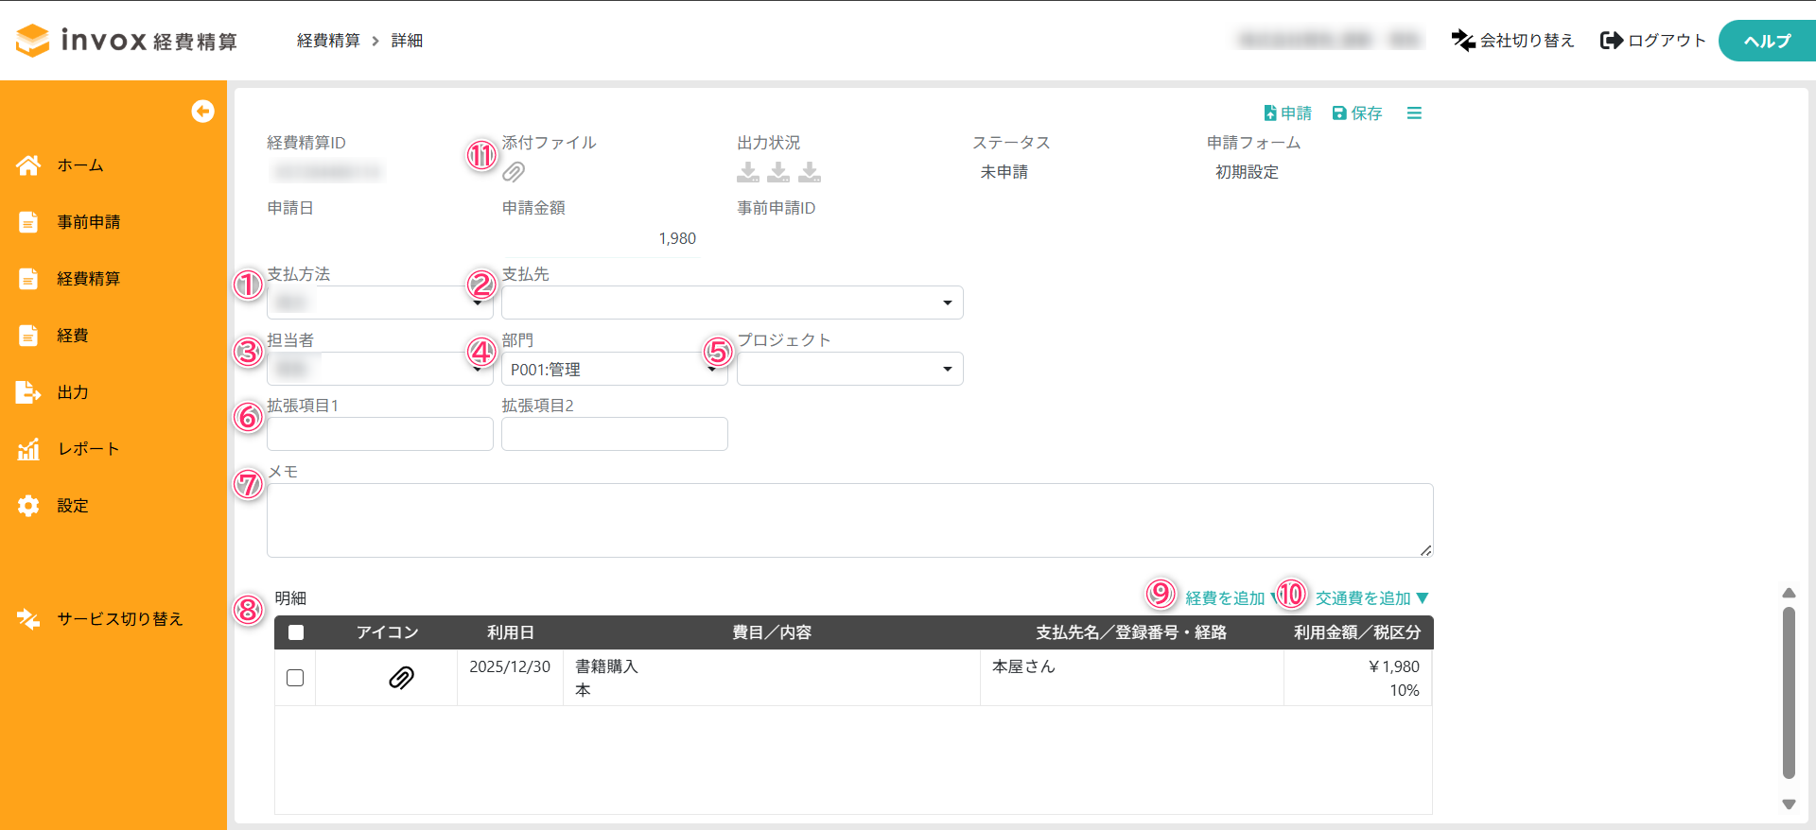Collapse the sidebar with the arrow icon
This screenshot has height=830, width=1816.
(x=202, y=112)
